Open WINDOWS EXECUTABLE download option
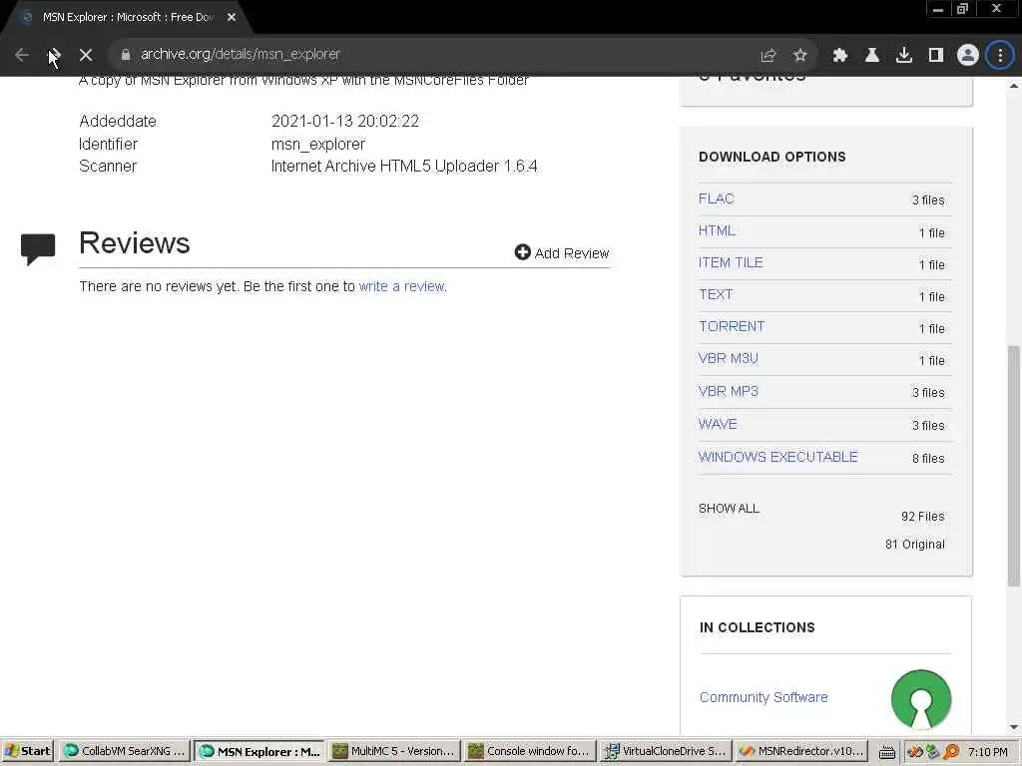 click(x=778, y=457)
